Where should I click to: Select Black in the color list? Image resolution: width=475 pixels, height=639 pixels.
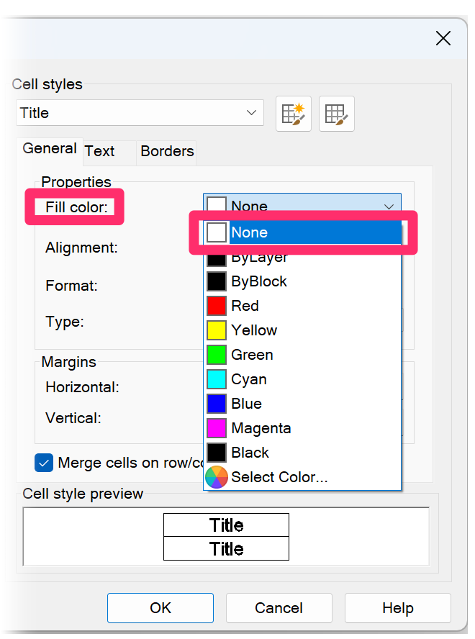point(302,453)
